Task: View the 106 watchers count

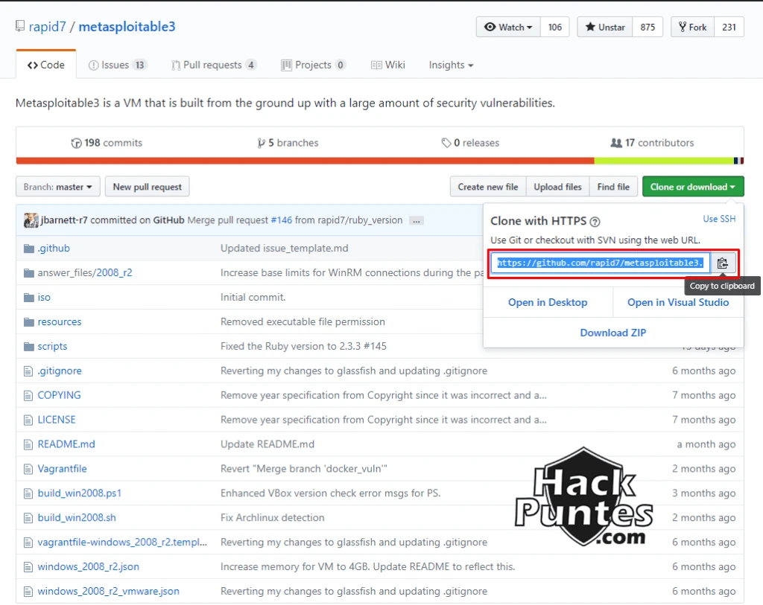Action: (554, 28)
